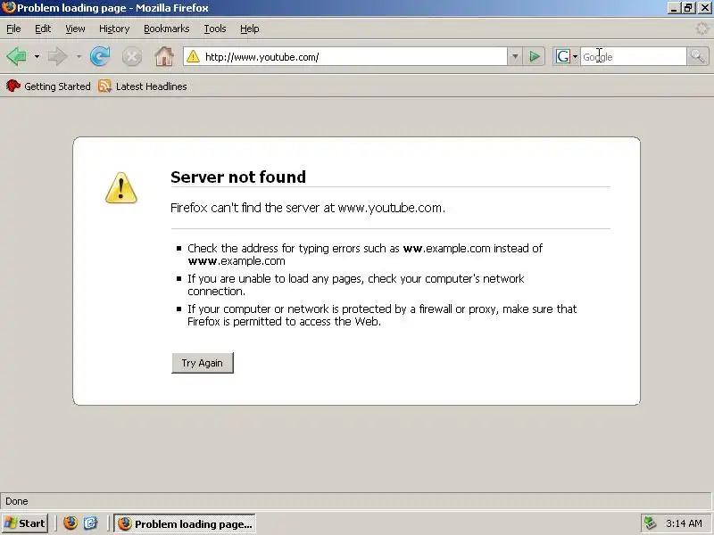
Task: Click the network connection suggestion bullet text
Action: pos(355,284)
